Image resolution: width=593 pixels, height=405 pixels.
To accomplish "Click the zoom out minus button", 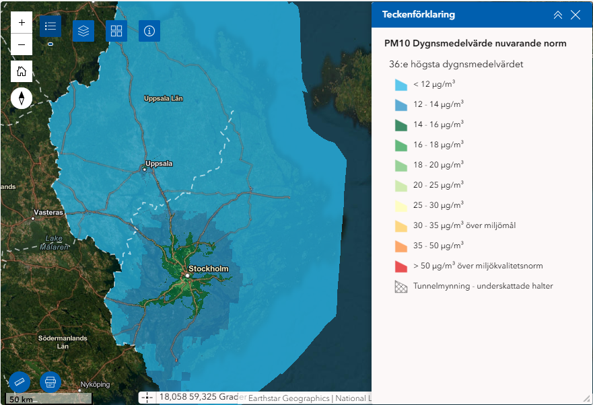I will pyautogui.click(x=22, y=44).
